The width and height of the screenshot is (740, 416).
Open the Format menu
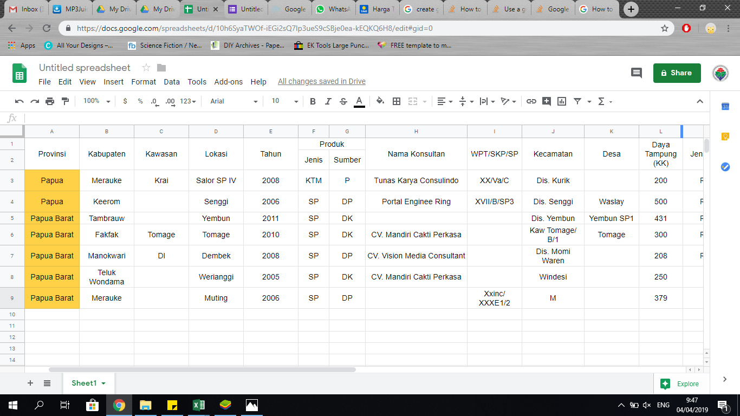coord(144,82)
